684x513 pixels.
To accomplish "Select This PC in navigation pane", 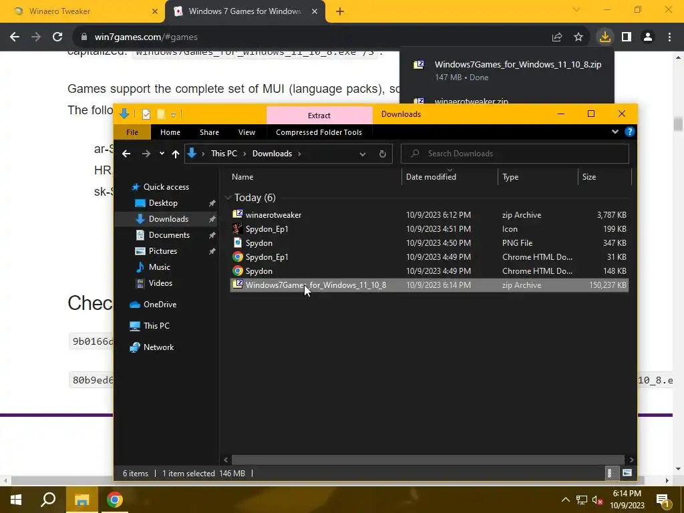I will click(x=156, y=326).
